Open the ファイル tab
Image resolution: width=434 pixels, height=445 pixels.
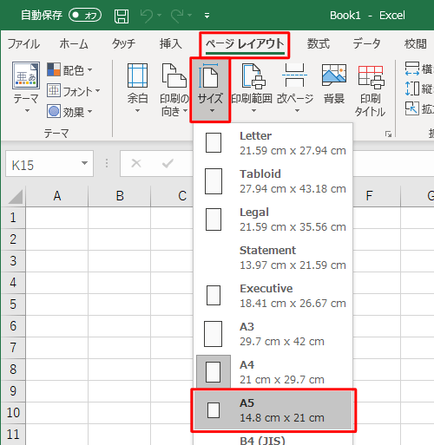click(x=23, y=44)
